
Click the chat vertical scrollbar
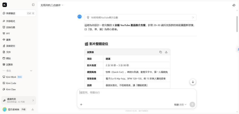coord(237,24)
